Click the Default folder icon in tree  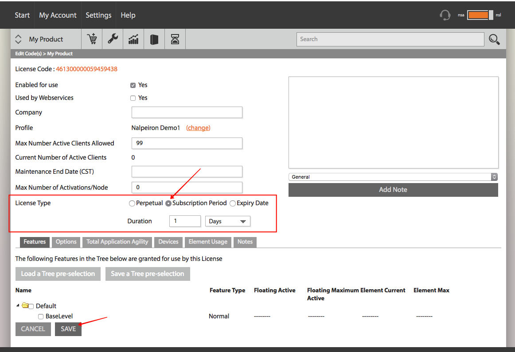[25, 306]
